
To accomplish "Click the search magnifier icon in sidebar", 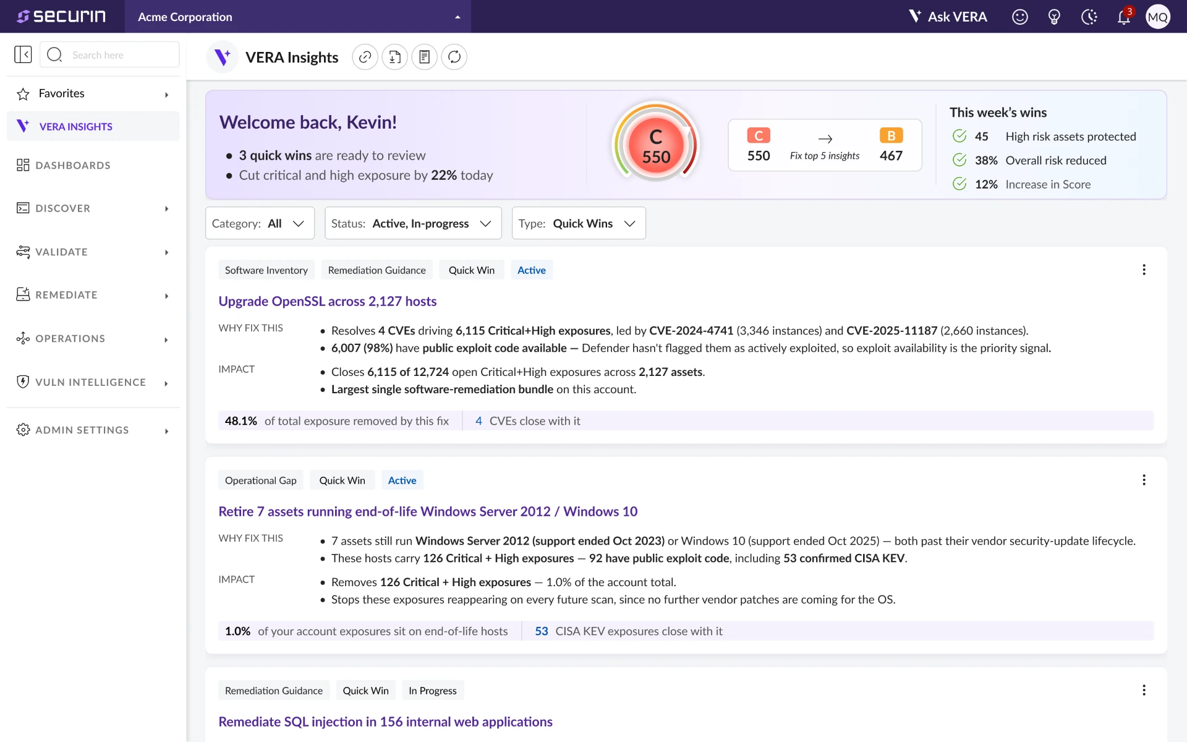I will pyautogui.click(x=54, y=54).
